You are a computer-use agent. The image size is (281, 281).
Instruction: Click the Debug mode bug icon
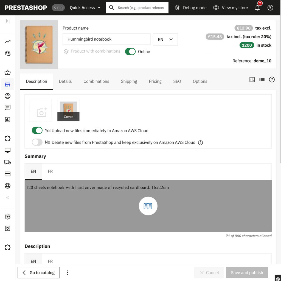coord(177,8)
